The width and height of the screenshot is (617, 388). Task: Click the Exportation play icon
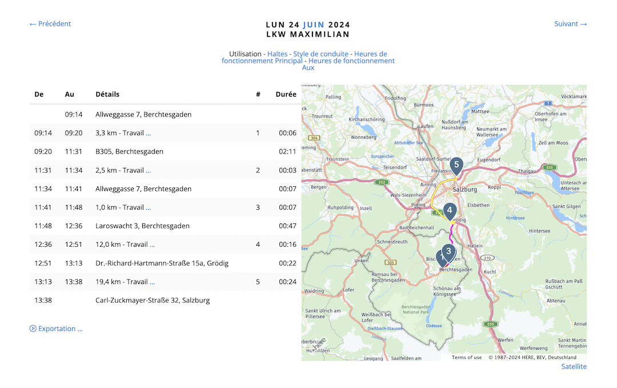pyautogui.click(x=33, y=329)
